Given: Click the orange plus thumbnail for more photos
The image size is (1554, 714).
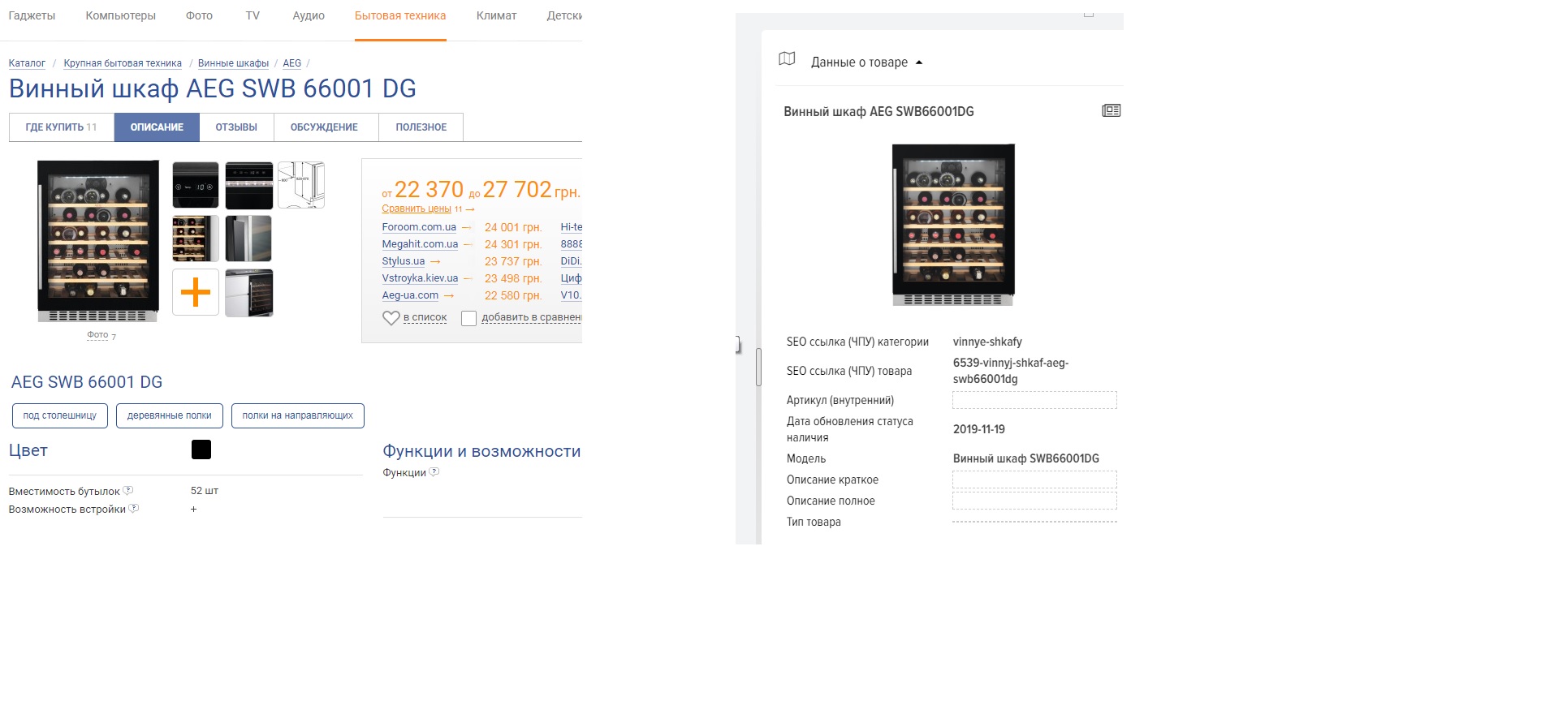Looking at the screenshot, I should (x=196, y=292).
